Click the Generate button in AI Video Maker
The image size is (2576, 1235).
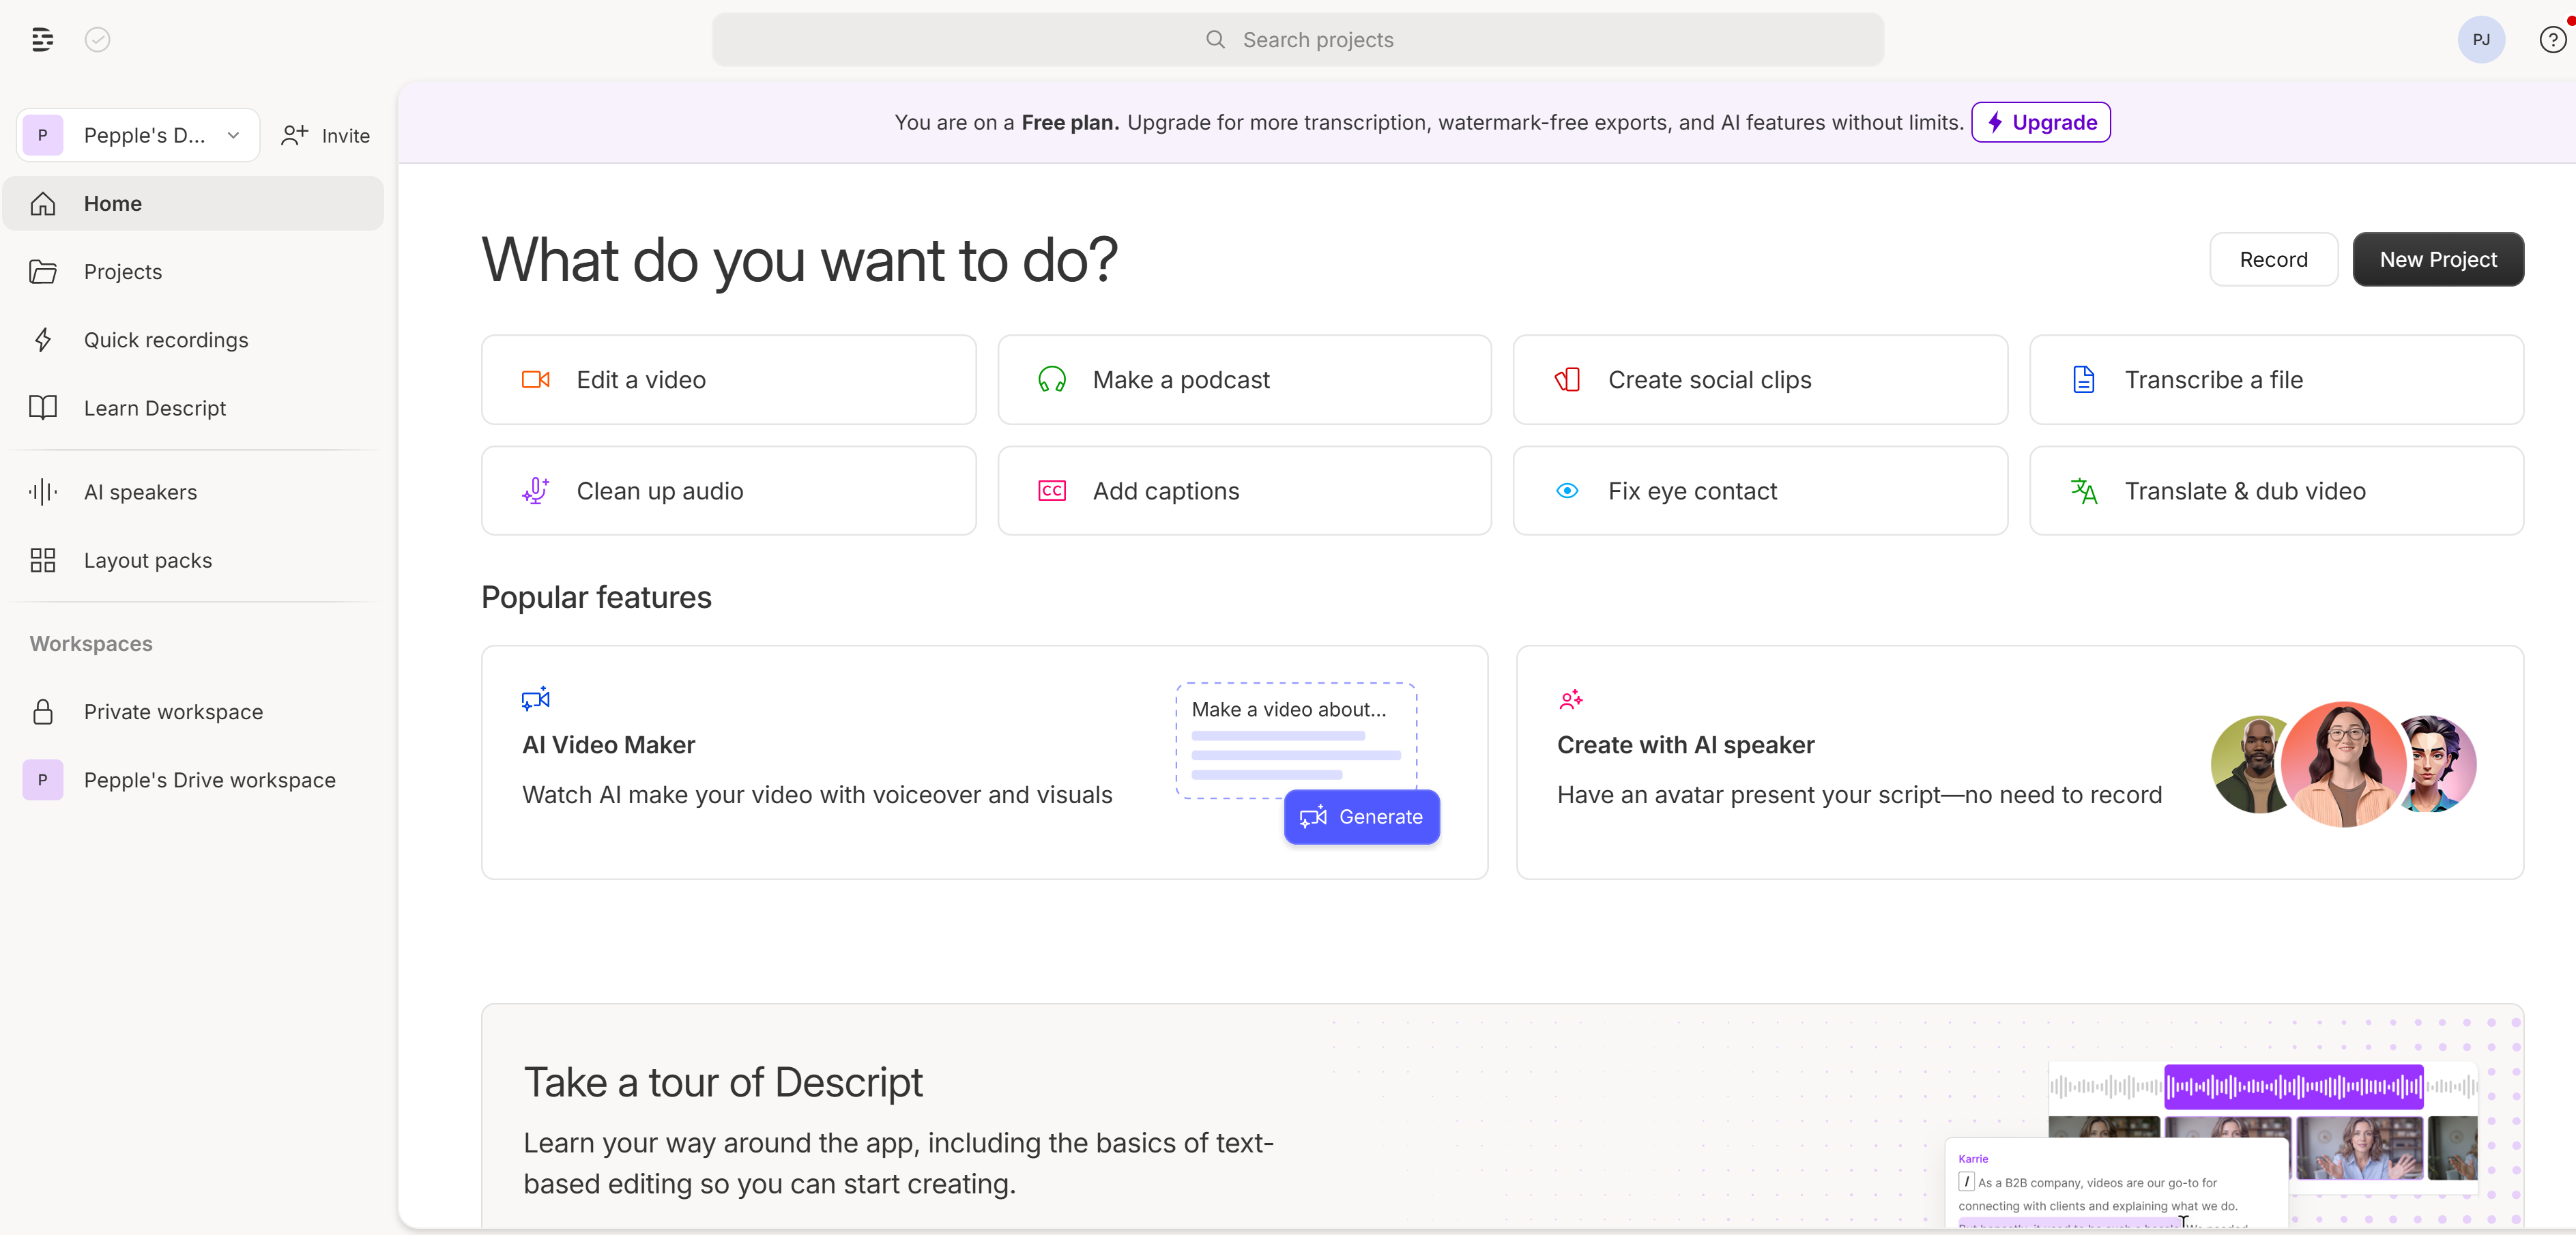1361,817
